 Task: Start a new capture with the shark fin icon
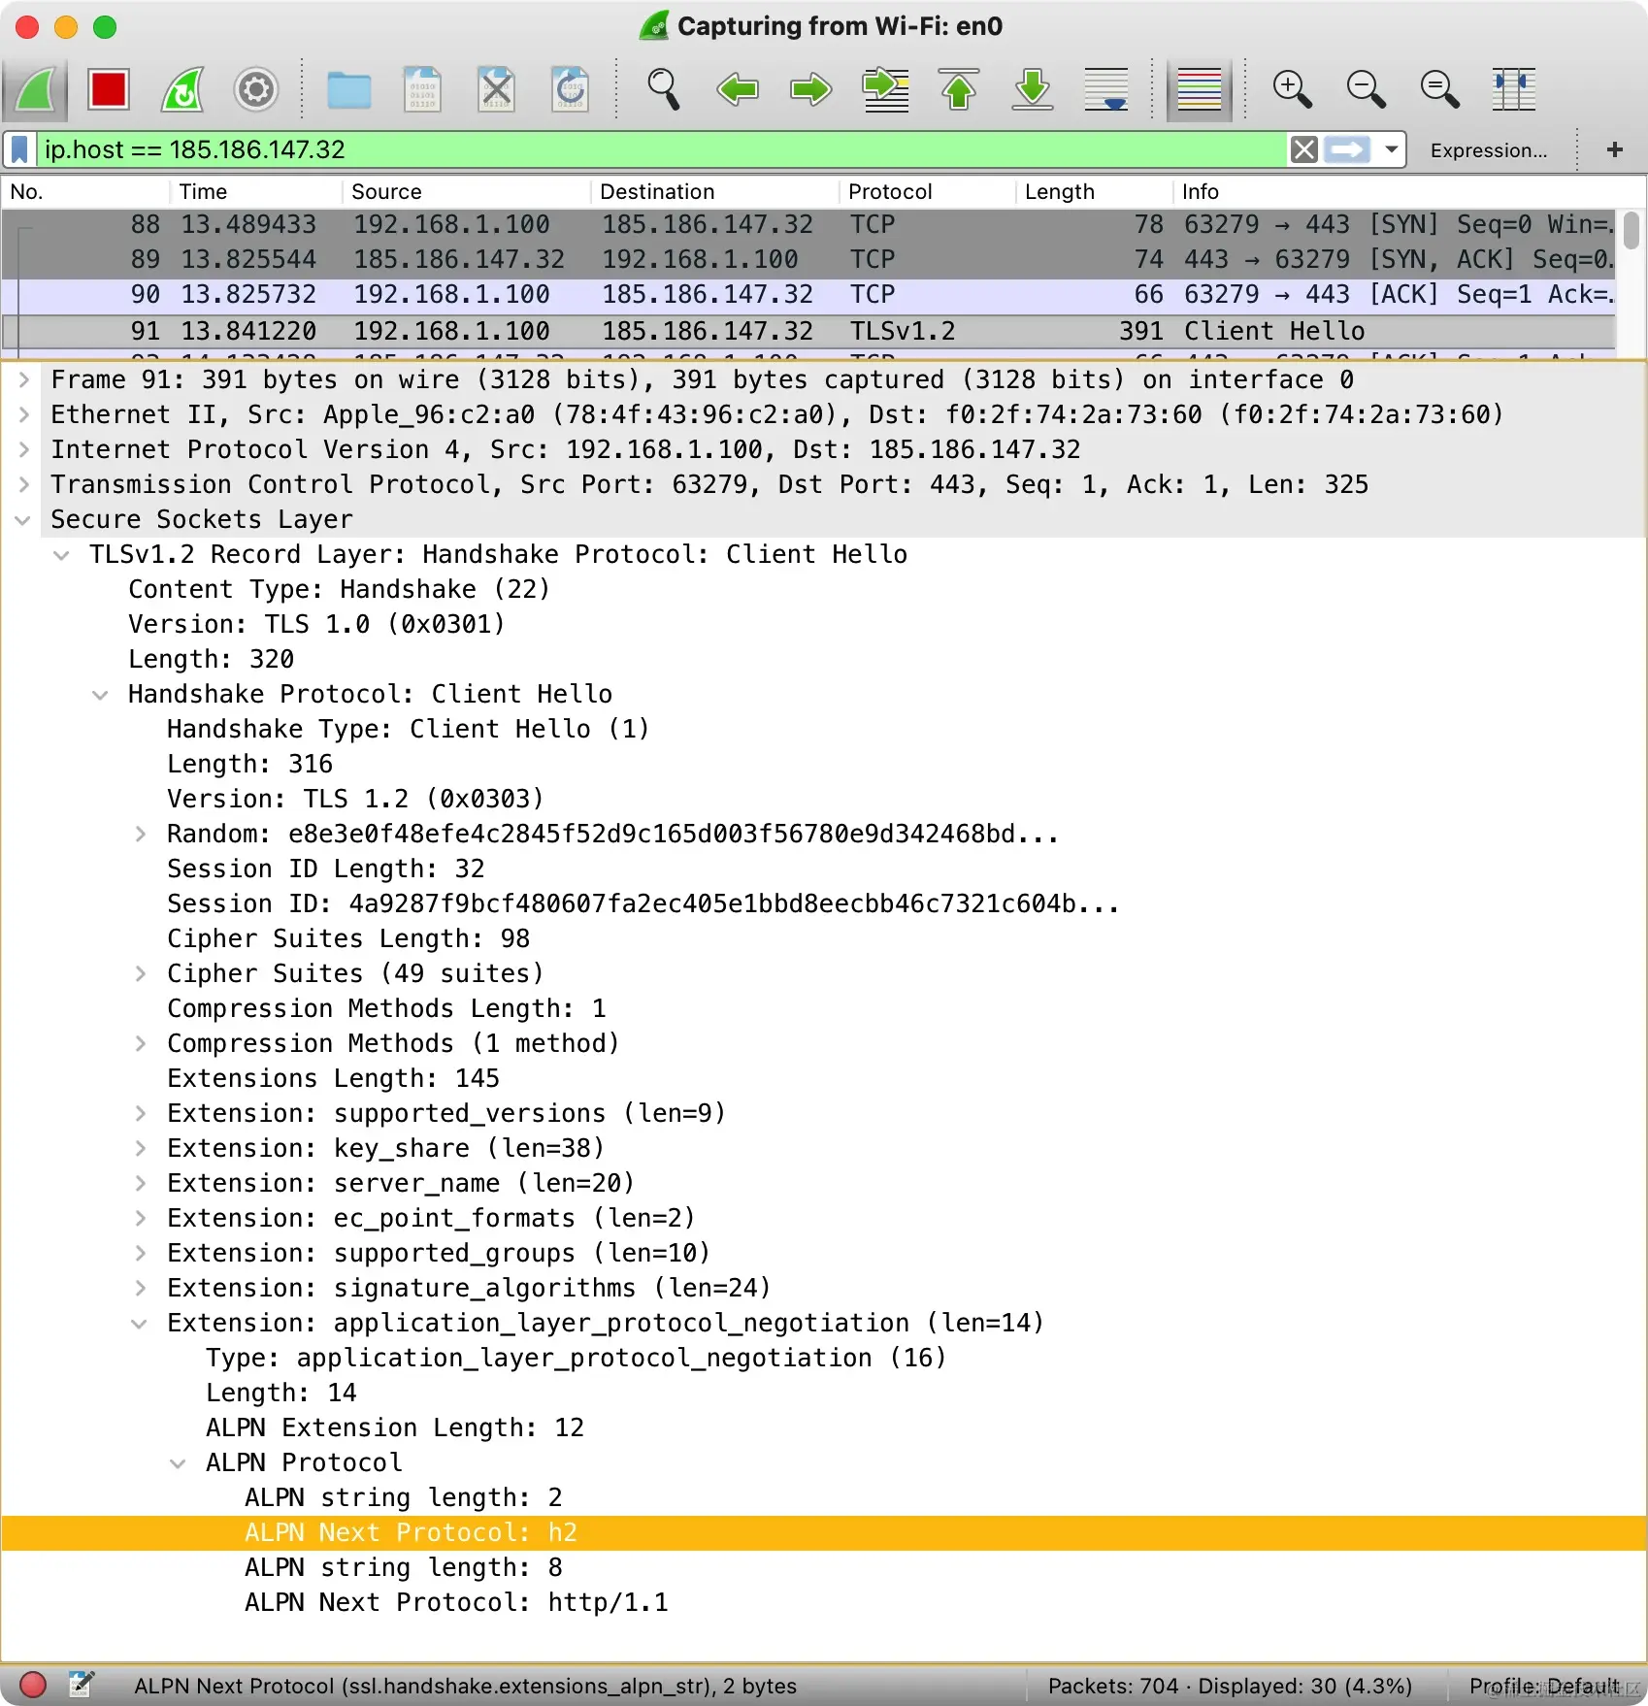(35, 90)
